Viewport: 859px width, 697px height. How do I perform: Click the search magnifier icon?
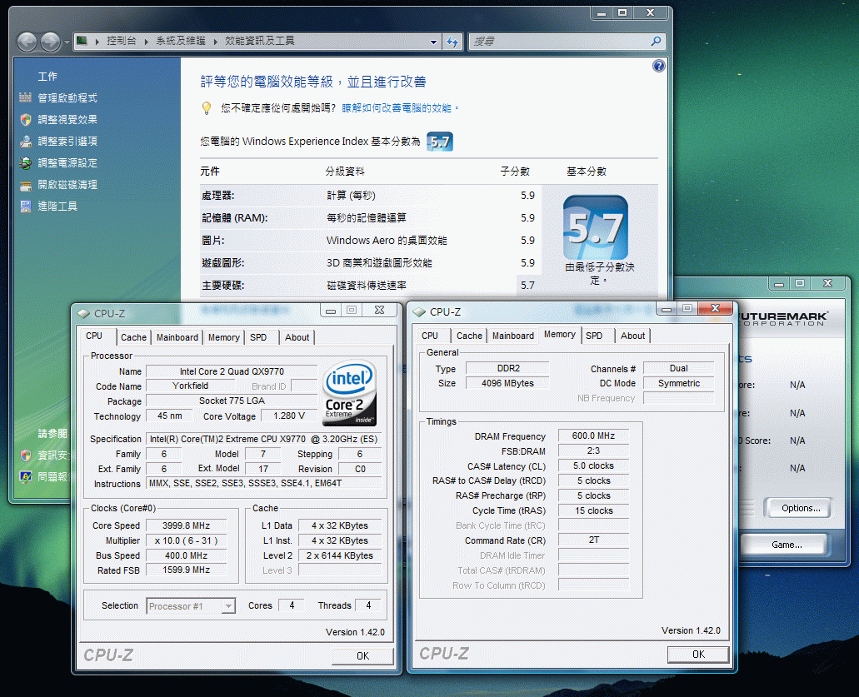(656, 41)
